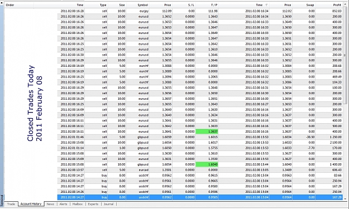Click profit value 1 250.00
The height and width of the screenshot is (209, 349).
point(336,137)
